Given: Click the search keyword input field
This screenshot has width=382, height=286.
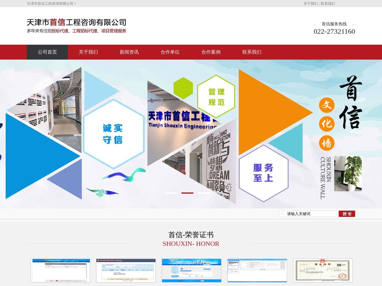Looking at the screenshot, I should click(309, 214).
